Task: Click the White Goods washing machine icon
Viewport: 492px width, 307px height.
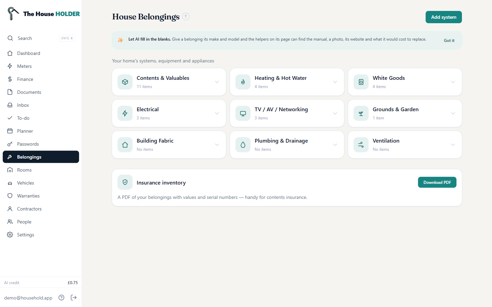Action: pos(361,82)
